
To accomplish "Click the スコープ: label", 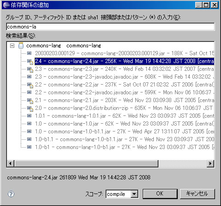I will (94, 194).
